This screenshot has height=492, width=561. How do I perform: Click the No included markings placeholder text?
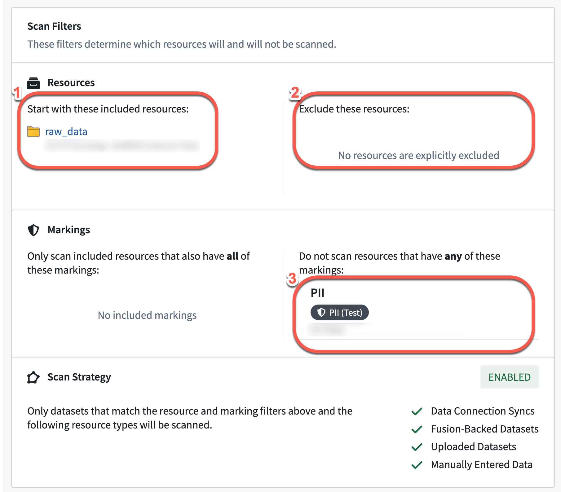(147, 315)
